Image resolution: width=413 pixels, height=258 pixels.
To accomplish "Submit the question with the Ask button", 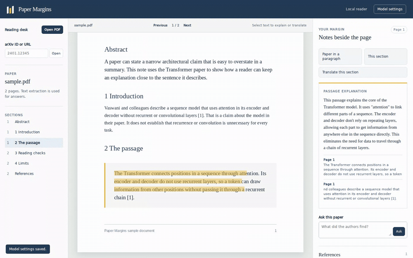I will [399, 231].
